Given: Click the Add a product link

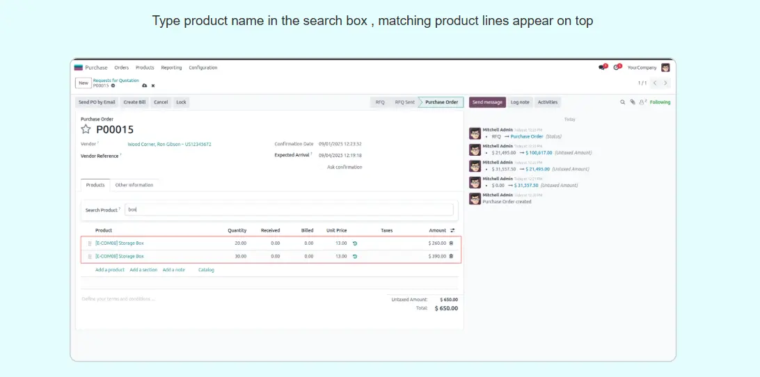Looking at the screenshot, I should pyautogui.click(x=110, y=270).
